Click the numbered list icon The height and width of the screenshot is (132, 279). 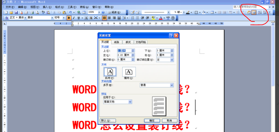(x=132, y=18)
